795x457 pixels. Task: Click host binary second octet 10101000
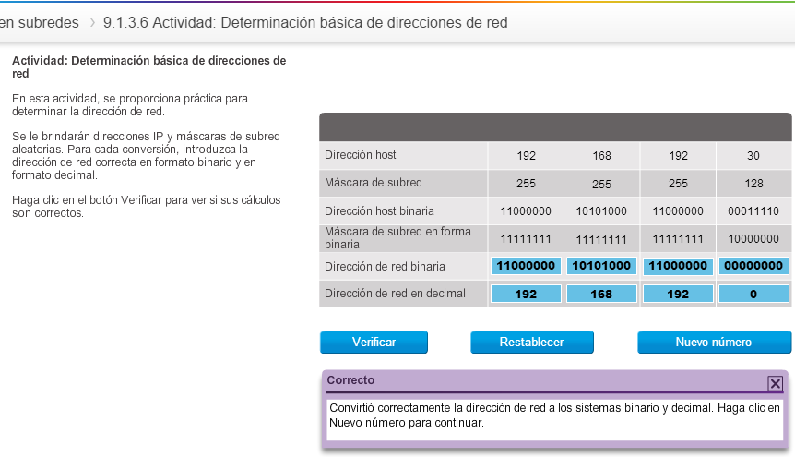[601, 211]
